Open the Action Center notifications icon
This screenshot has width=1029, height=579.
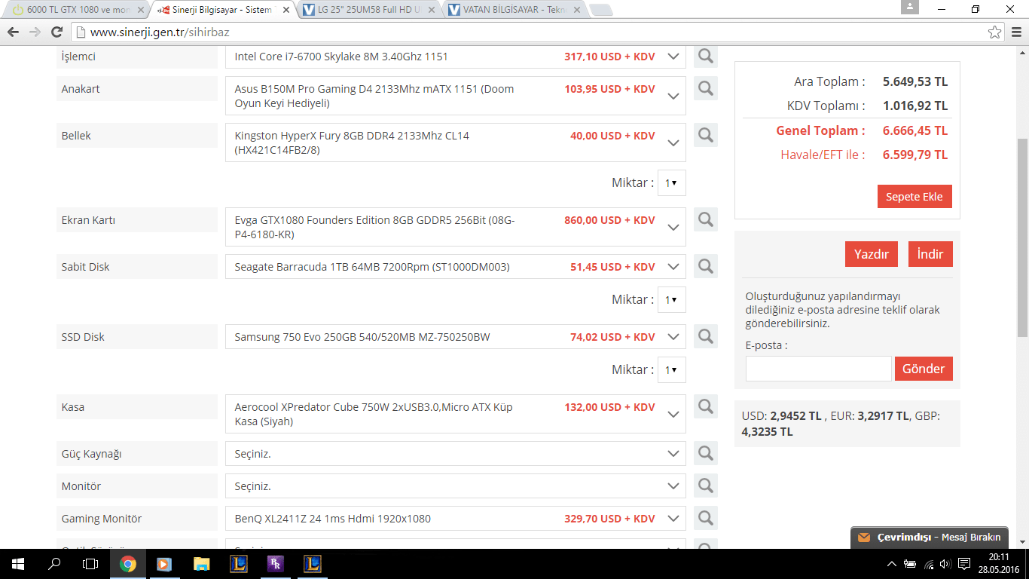[x=964, y=564]
